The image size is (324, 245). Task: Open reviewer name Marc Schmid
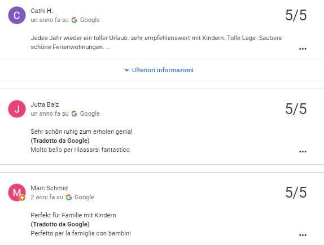49,188
